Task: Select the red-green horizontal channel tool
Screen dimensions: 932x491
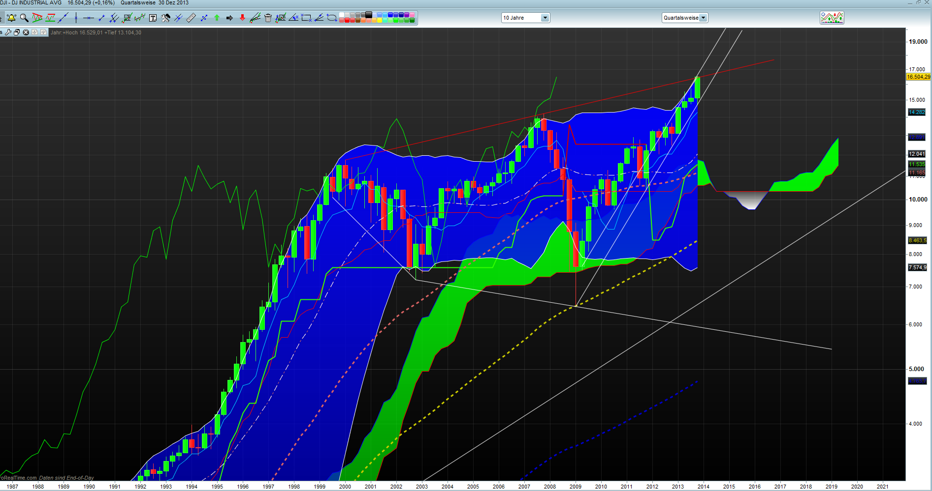Action: [50, 18]
